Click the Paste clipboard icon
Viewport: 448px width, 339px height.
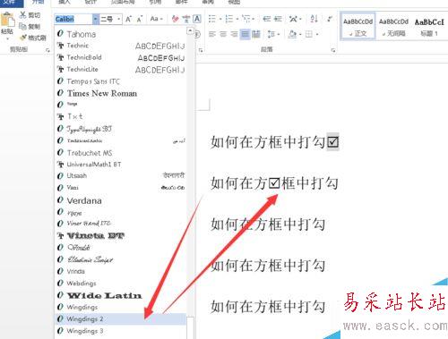pyautogui.click(x=7, y=20)
